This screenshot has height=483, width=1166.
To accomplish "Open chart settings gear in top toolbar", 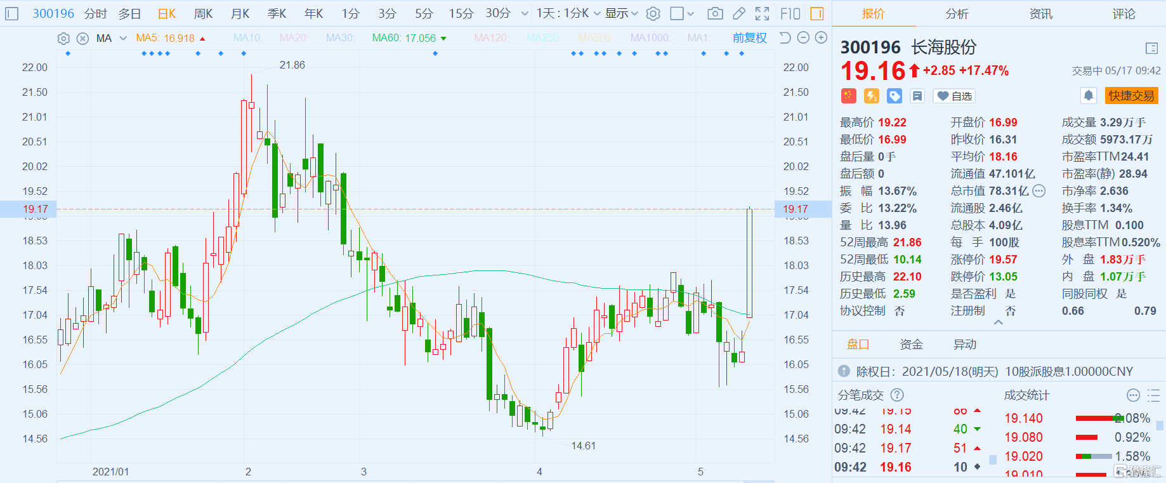I will point(653,13).
